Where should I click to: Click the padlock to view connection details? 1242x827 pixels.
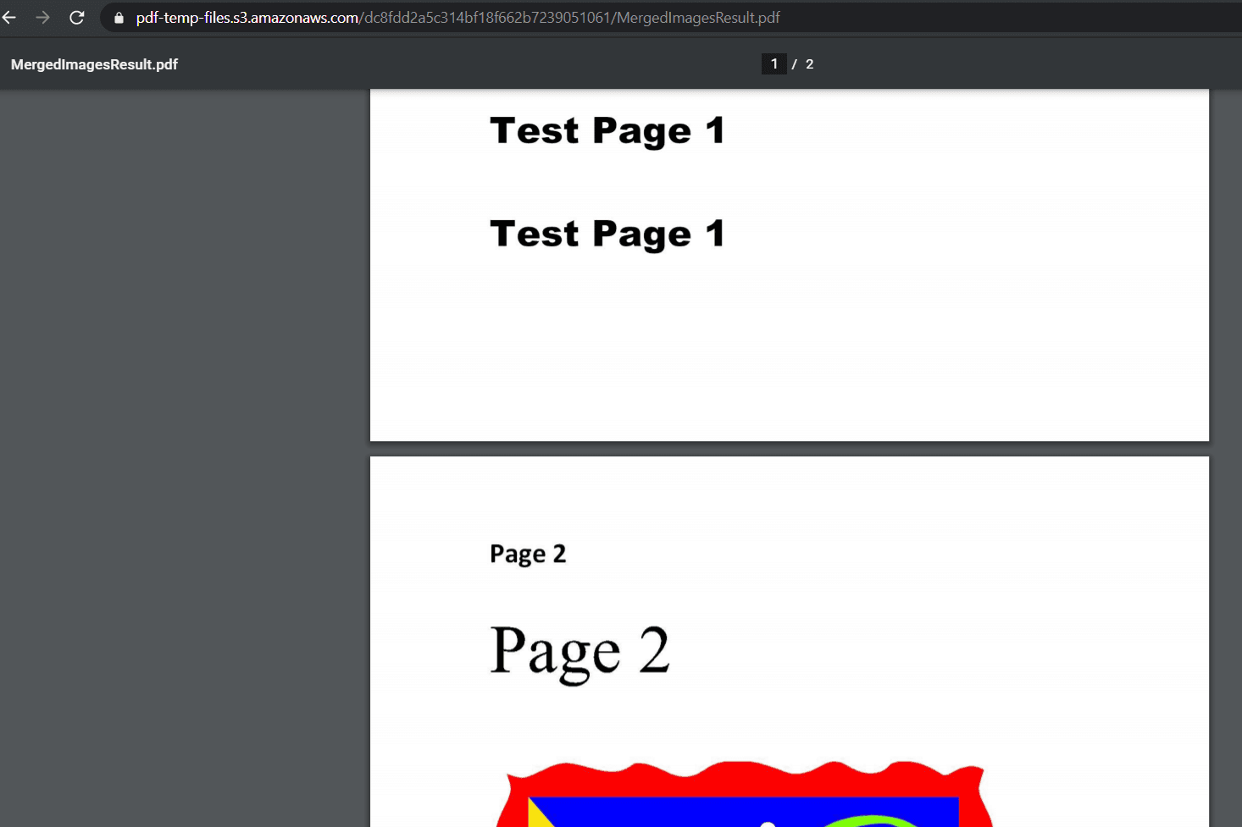[x=118, y=17]
